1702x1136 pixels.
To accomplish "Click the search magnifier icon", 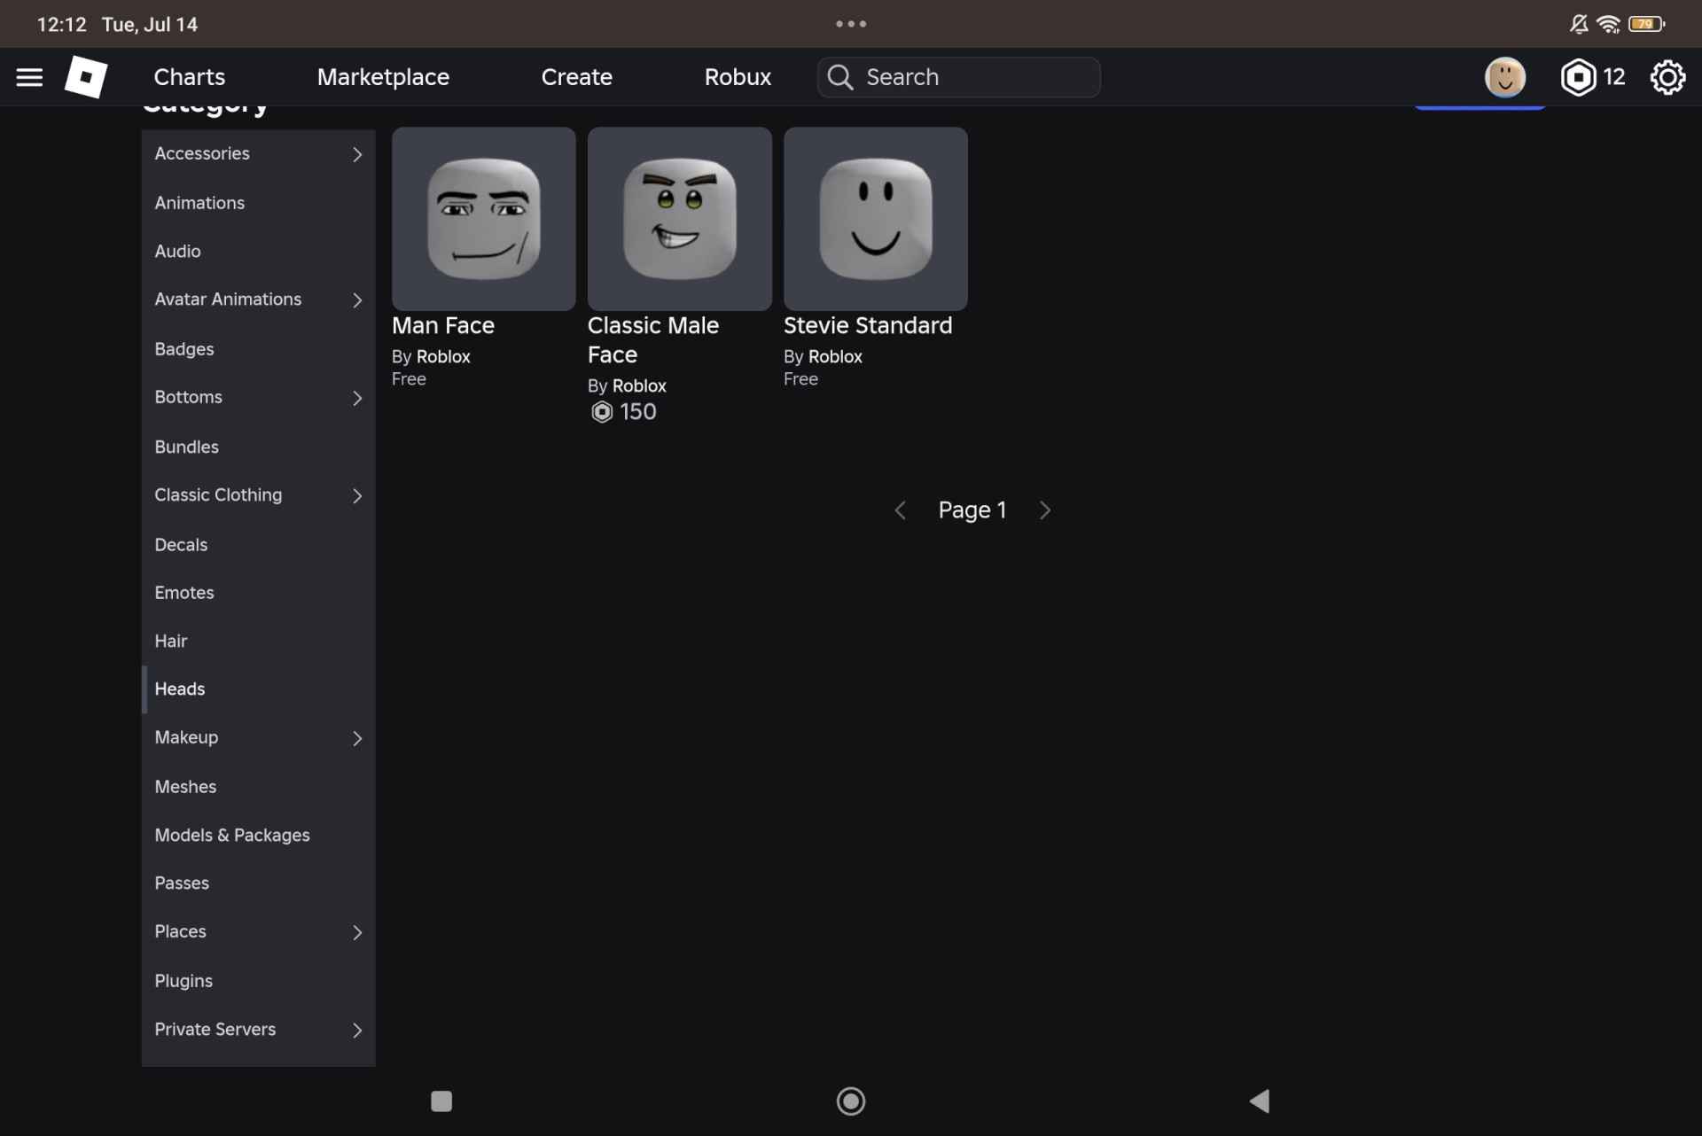I will pos(840,77).
